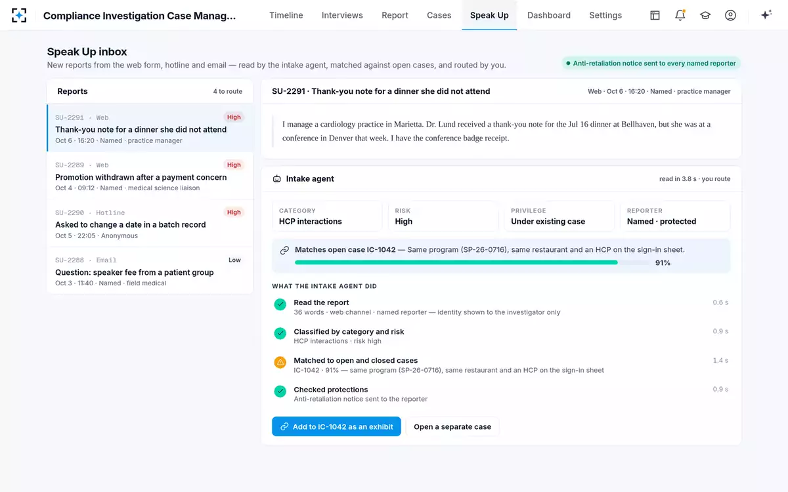Go to the Dashboard tab
Screen dimensions: 788x492
pos(549,15)
